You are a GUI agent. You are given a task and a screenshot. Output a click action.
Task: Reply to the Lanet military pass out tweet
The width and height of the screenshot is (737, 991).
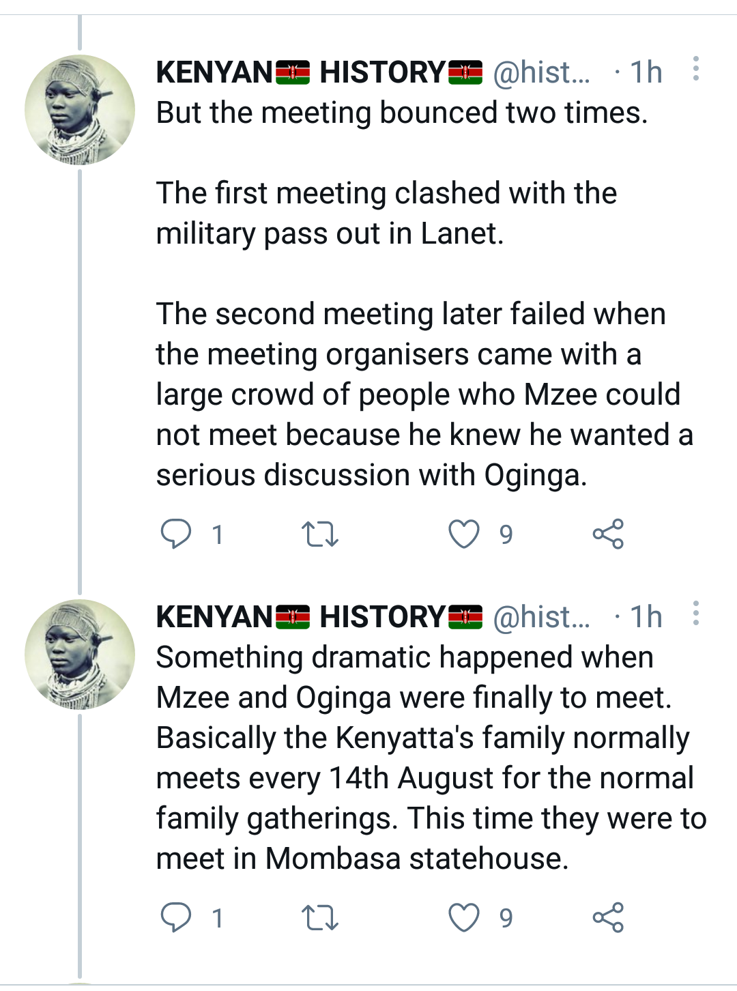pos(176,534)
